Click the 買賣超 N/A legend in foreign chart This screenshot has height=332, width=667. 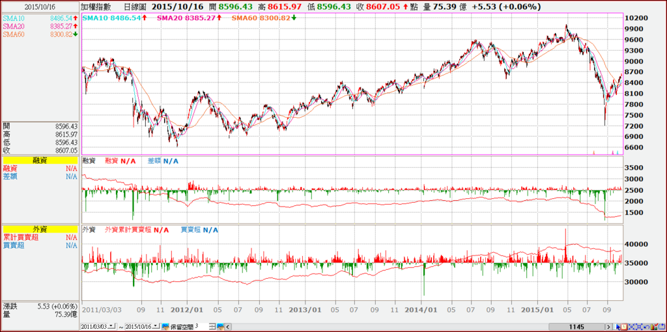coord(199,230)
